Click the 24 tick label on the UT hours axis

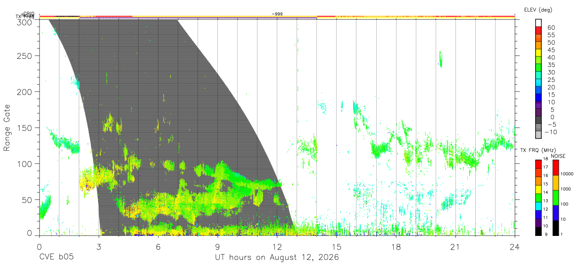[x=515, y=247]
